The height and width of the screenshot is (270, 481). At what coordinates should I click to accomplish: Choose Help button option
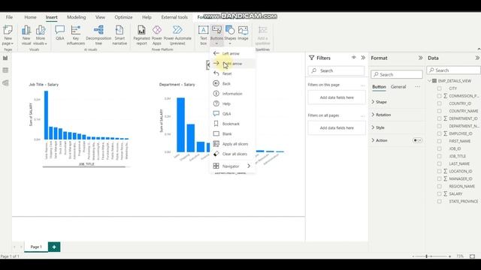coord(232,103)
